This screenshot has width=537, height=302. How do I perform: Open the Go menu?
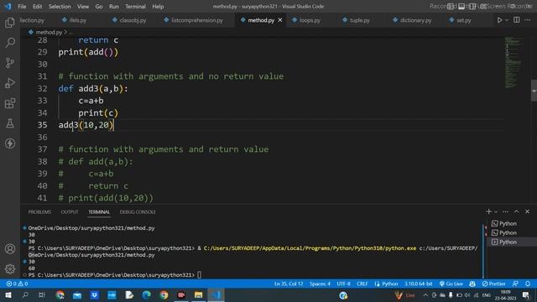[99, 7]
